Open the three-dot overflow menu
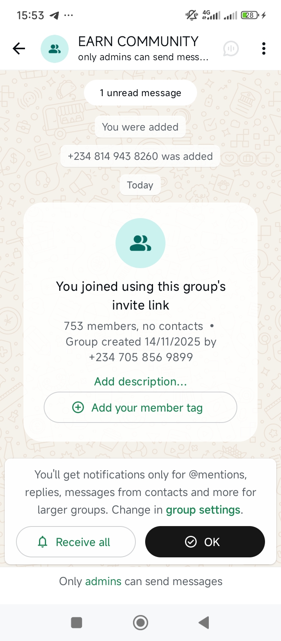The width and height of the screenshot is (281, 641). pyautogui.click(x=264, y=48)
